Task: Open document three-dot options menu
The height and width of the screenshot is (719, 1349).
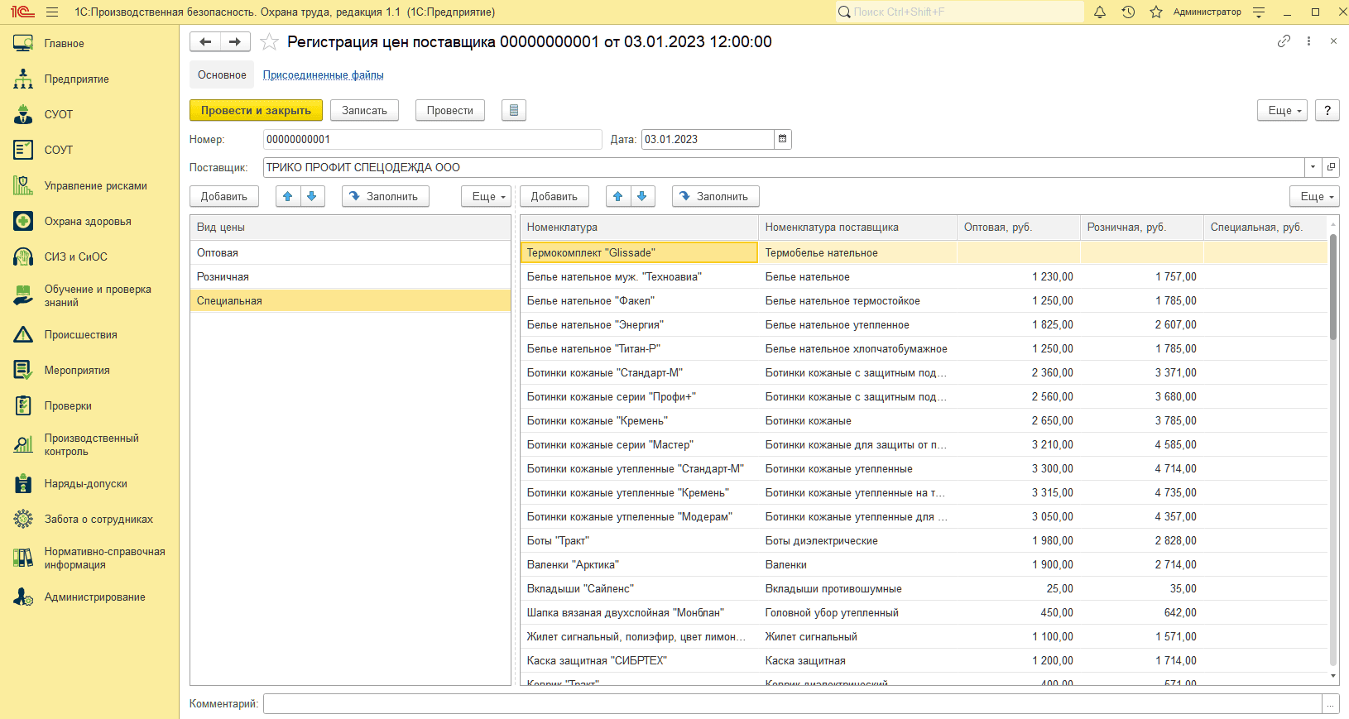Action: 1308,41
